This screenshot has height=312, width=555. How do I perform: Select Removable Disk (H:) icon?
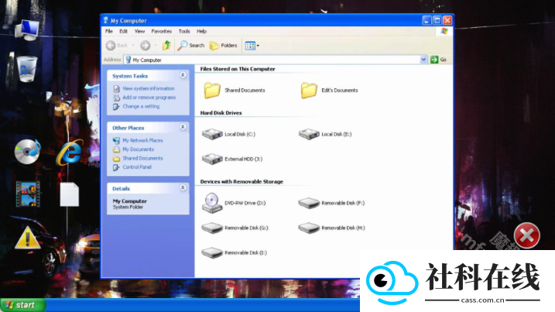309,228
